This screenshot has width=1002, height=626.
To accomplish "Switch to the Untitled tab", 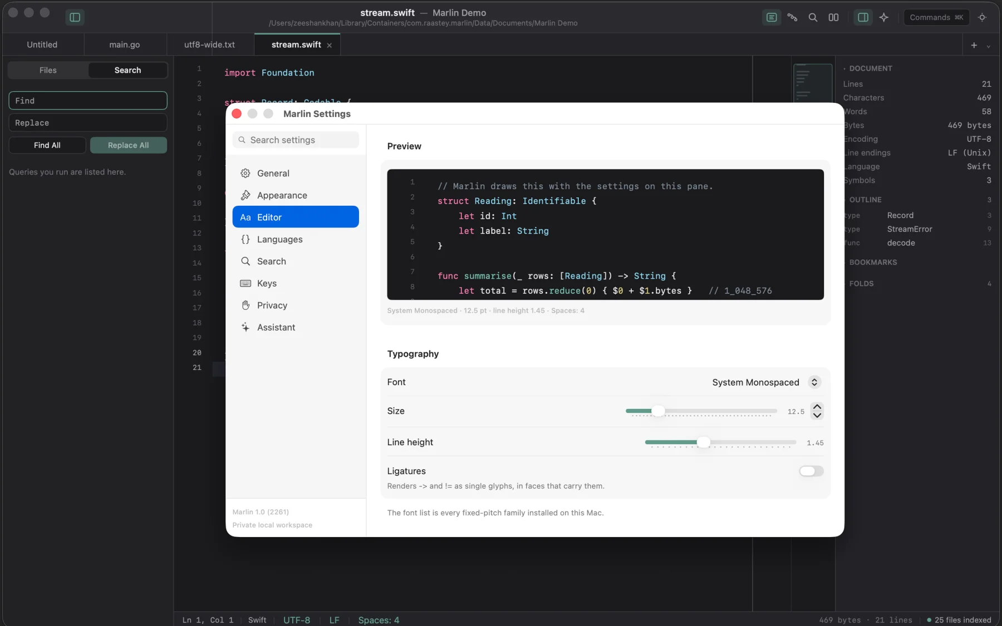I will pos(42,45).
